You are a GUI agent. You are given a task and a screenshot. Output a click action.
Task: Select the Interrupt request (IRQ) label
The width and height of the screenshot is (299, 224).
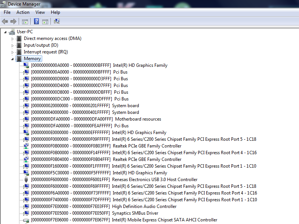pyautogui.click(x=46, y=52)
